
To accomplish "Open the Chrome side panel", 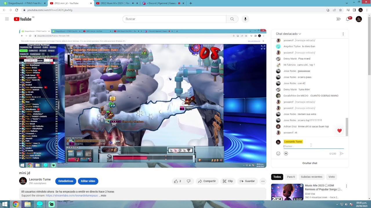I will 354,10.
